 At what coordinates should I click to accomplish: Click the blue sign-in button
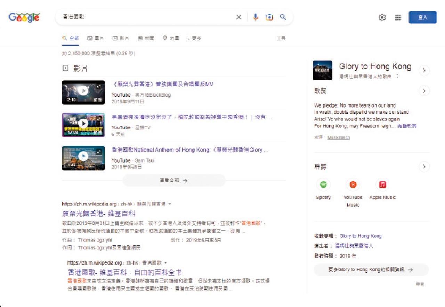point(422,17)
